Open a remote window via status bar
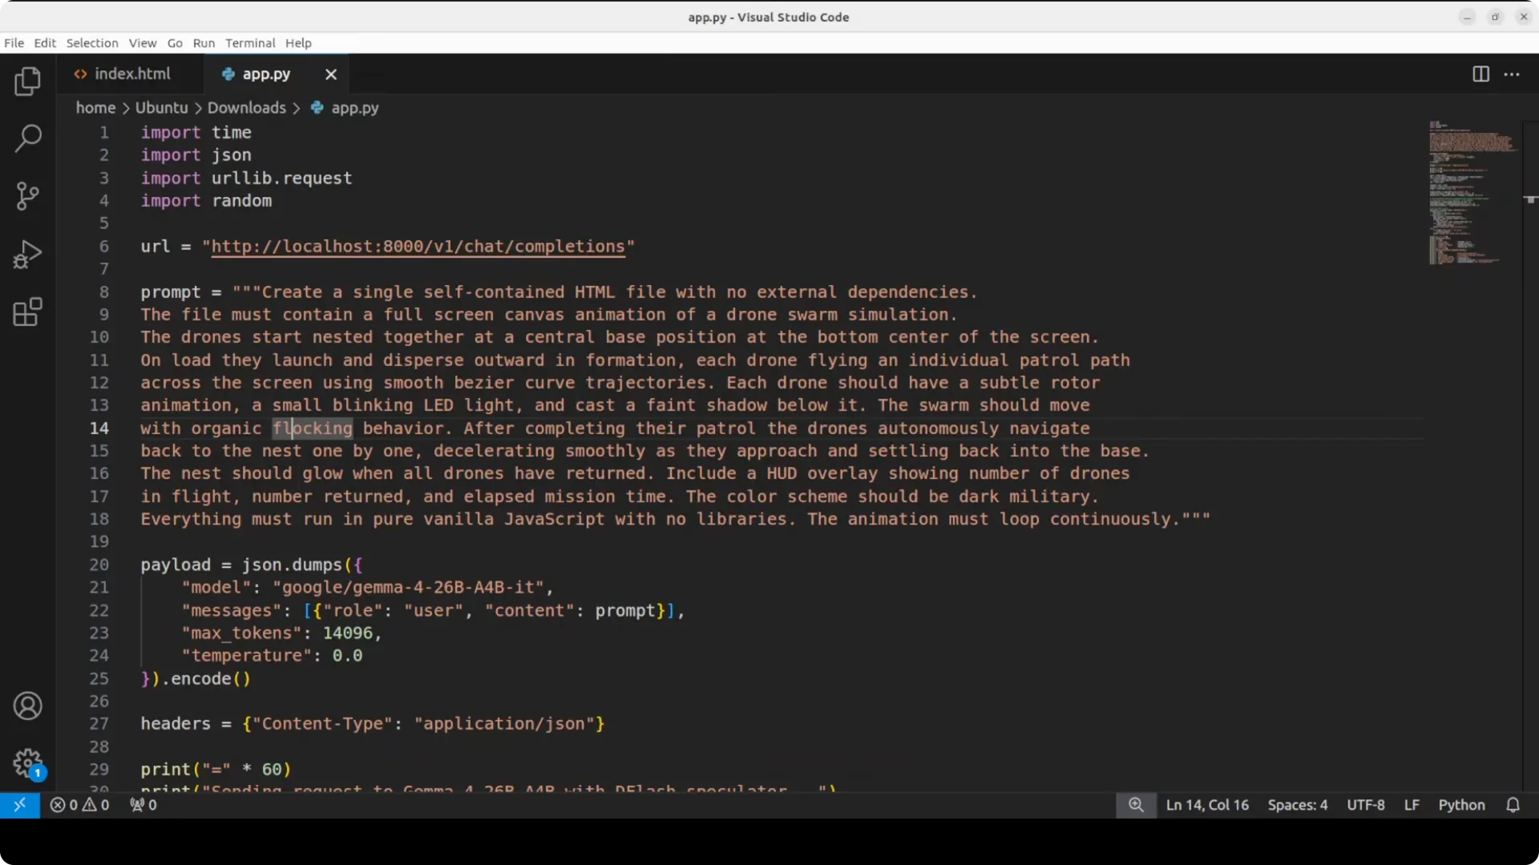Viewport: 1539px width, 865px height. tap(20, 805)
